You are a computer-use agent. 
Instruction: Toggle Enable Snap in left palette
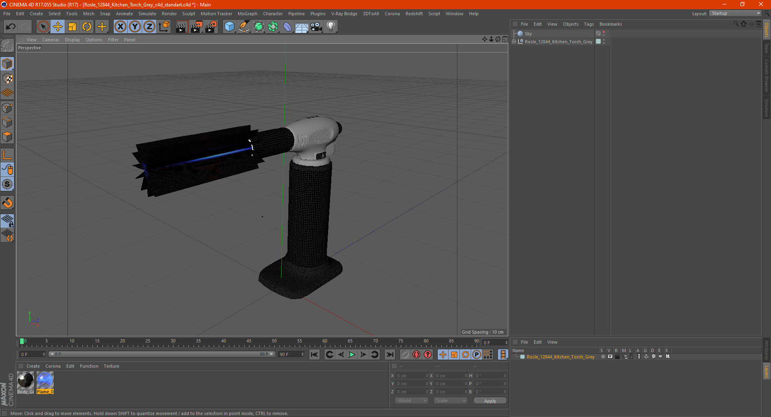pyautogui.click(x=7, y=184)
